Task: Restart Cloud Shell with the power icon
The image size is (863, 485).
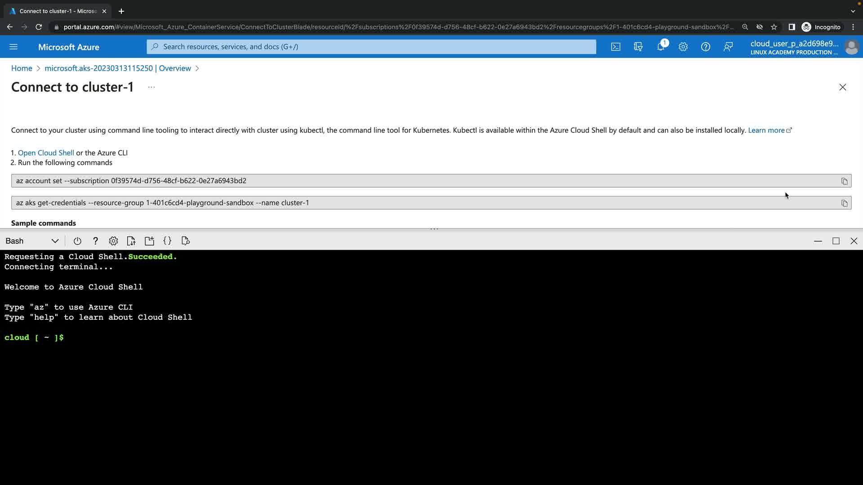Action: (77, 241)
